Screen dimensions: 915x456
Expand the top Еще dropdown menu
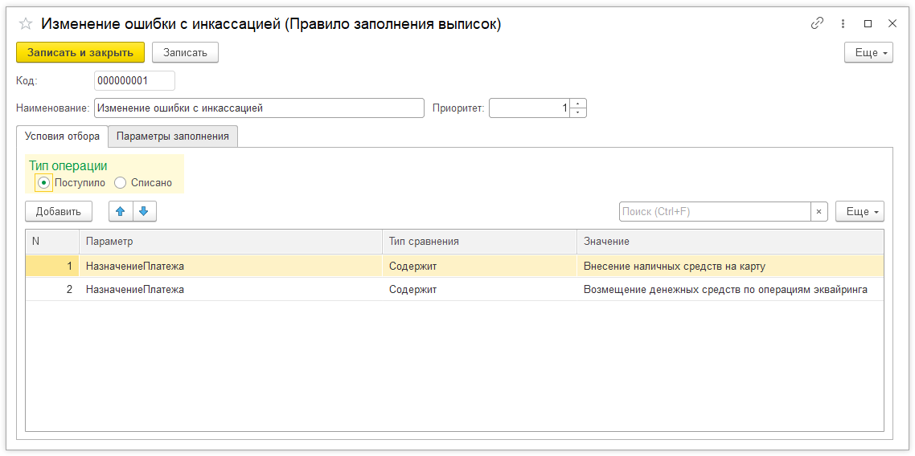click(x=869, y=52)
